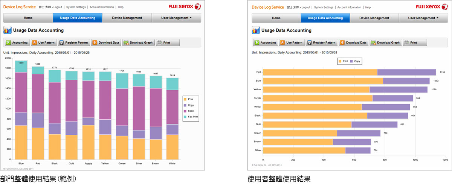
Task: Click Help link in left window
Action: [x=121, y=7]
